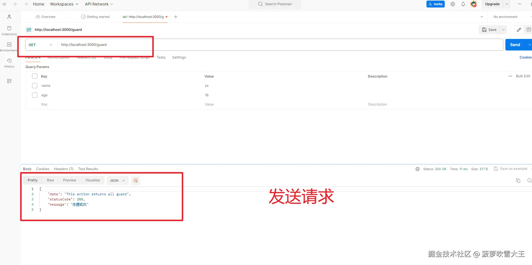Switch to the Headers (7) response tab
The width and height of the screenshot is (532, 265).
pyautogui.click(x=63, y=169)
